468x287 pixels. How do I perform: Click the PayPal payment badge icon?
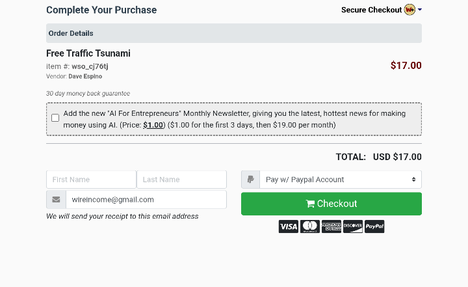pos(374,226)
